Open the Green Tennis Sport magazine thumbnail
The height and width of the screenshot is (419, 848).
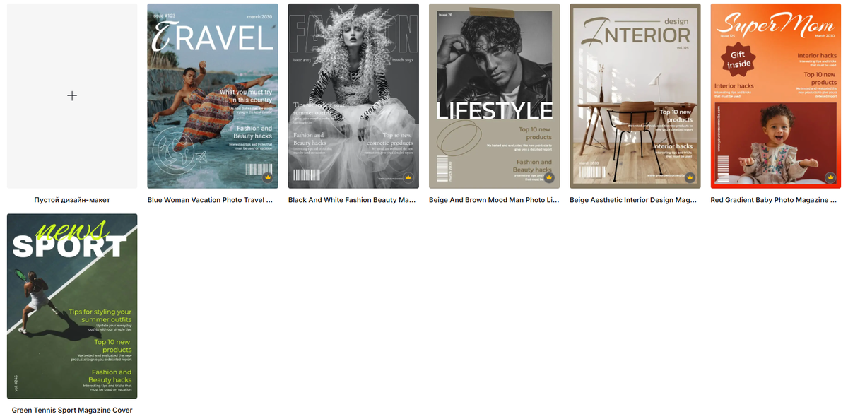pyautogui.click(x=72, y=306)
